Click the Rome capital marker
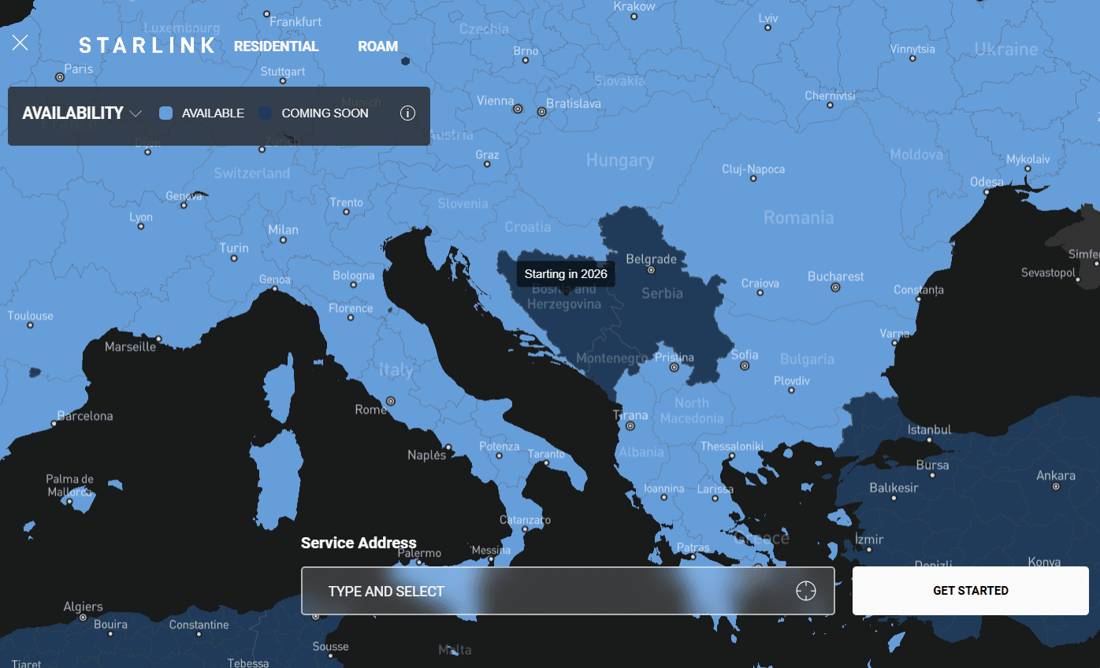1100x668 pixels. [x=390, y=401]
